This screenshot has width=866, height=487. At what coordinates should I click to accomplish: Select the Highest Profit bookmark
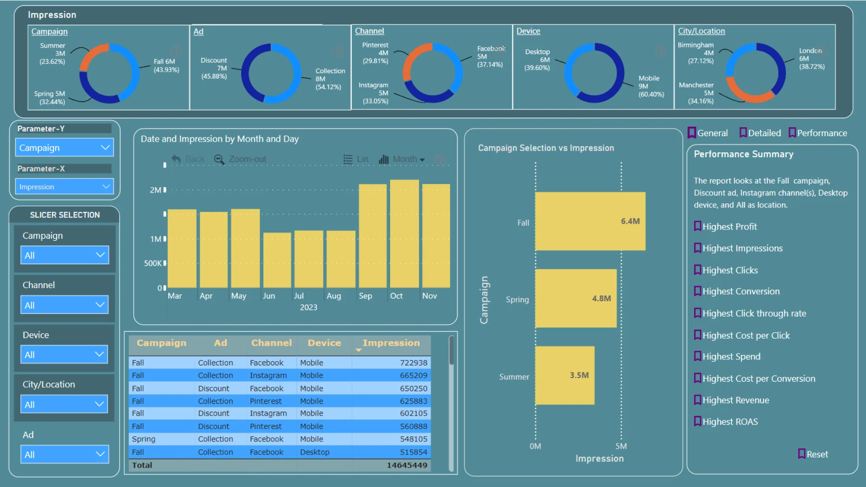click(725, 226)
